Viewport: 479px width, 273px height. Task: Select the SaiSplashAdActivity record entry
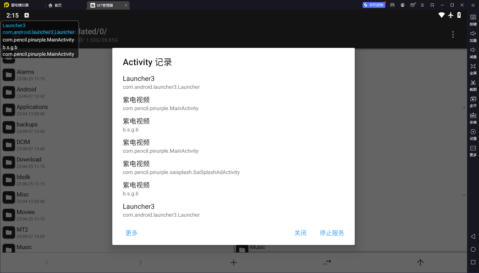coord(181,168)
